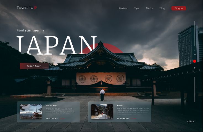Click the CTRL C label

(x=191, y=121)
